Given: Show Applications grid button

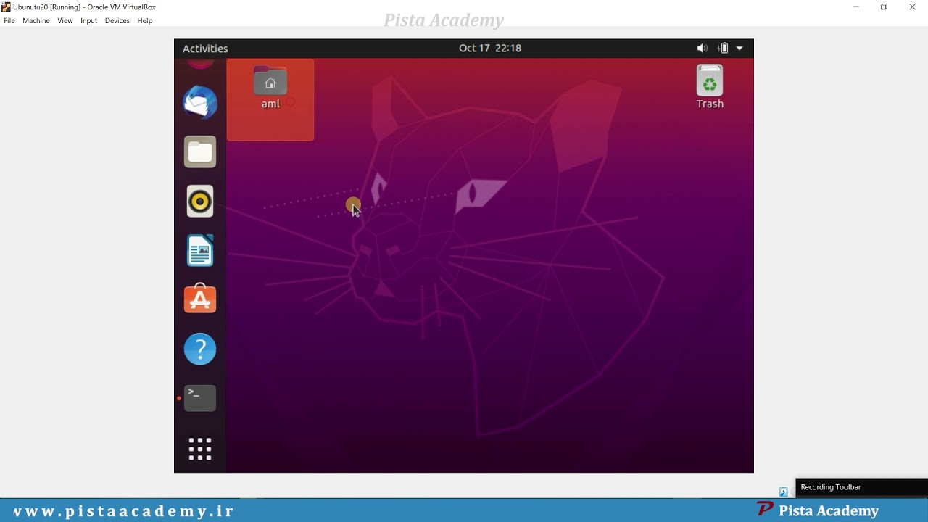Looking at the screenshot, I should coord(200,449).
